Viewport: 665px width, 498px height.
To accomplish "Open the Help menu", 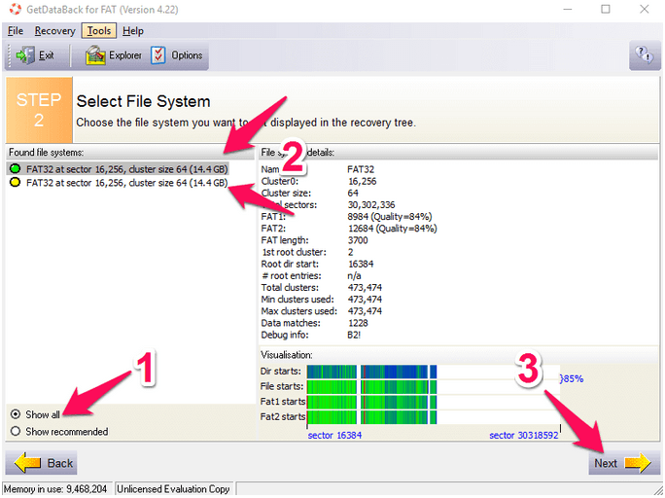I will click(x=133, y=31).
